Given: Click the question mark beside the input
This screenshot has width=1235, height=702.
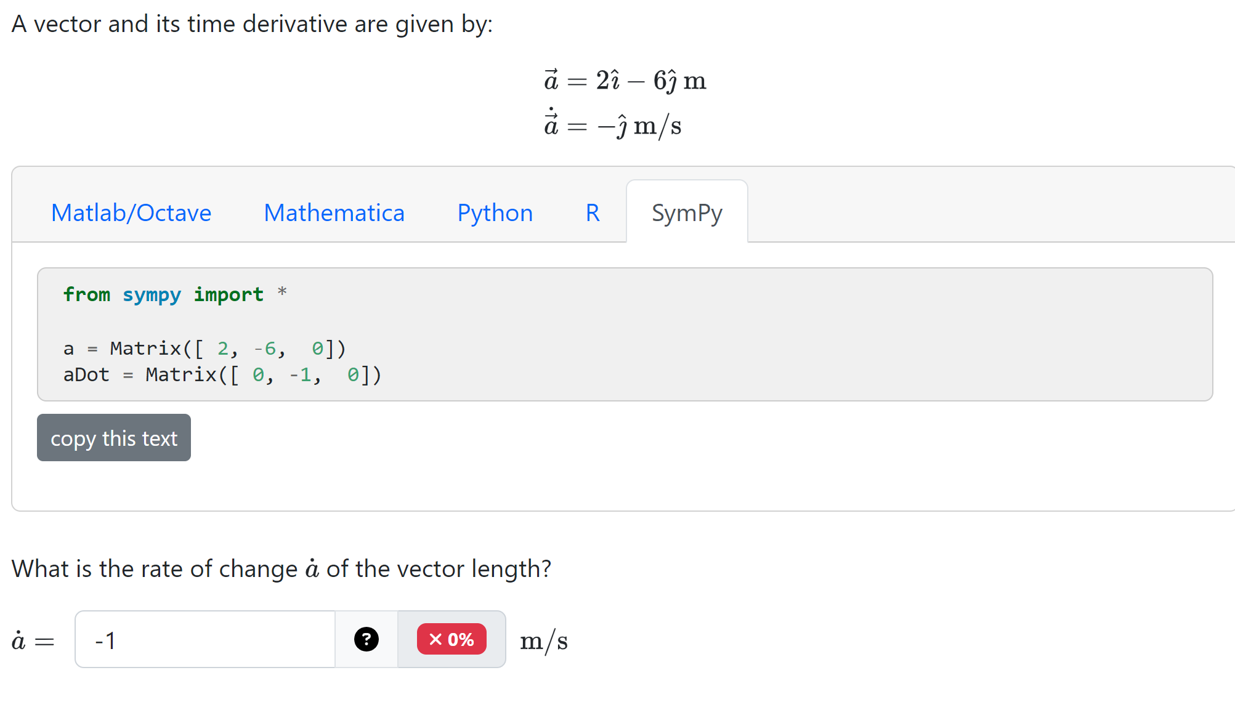Looking at the screenshot, I should point(366,639).
